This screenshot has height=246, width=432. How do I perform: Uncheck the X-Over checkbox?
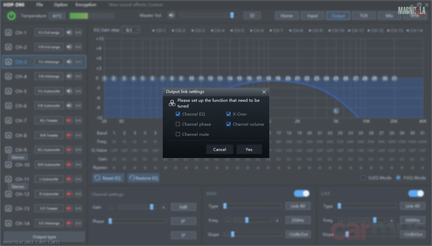228,114
